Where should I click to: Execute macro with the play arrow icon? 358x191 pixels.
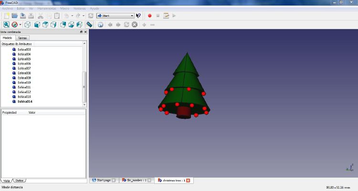[x=174, y=16]
